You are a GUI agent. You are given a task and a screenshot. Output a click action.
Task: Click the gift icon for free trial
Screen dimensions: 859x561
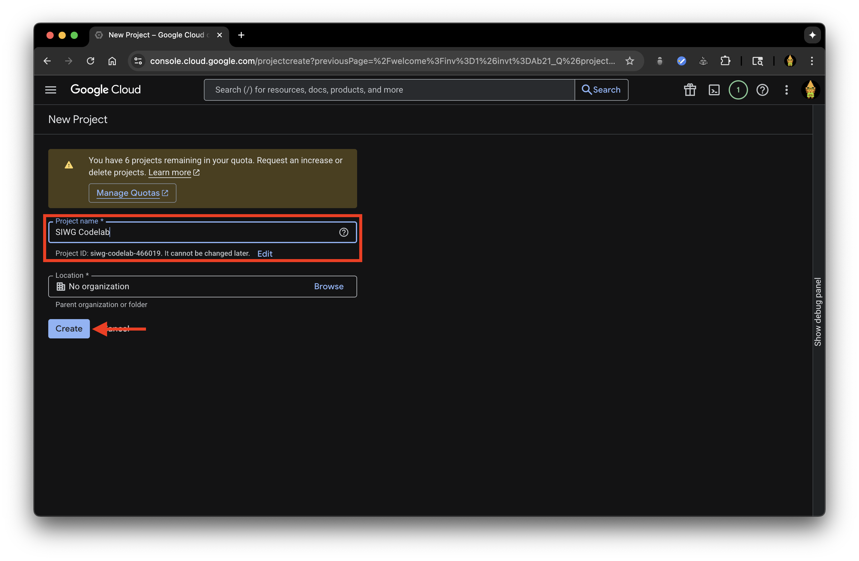pyautogui.click(x=690, y=90)
